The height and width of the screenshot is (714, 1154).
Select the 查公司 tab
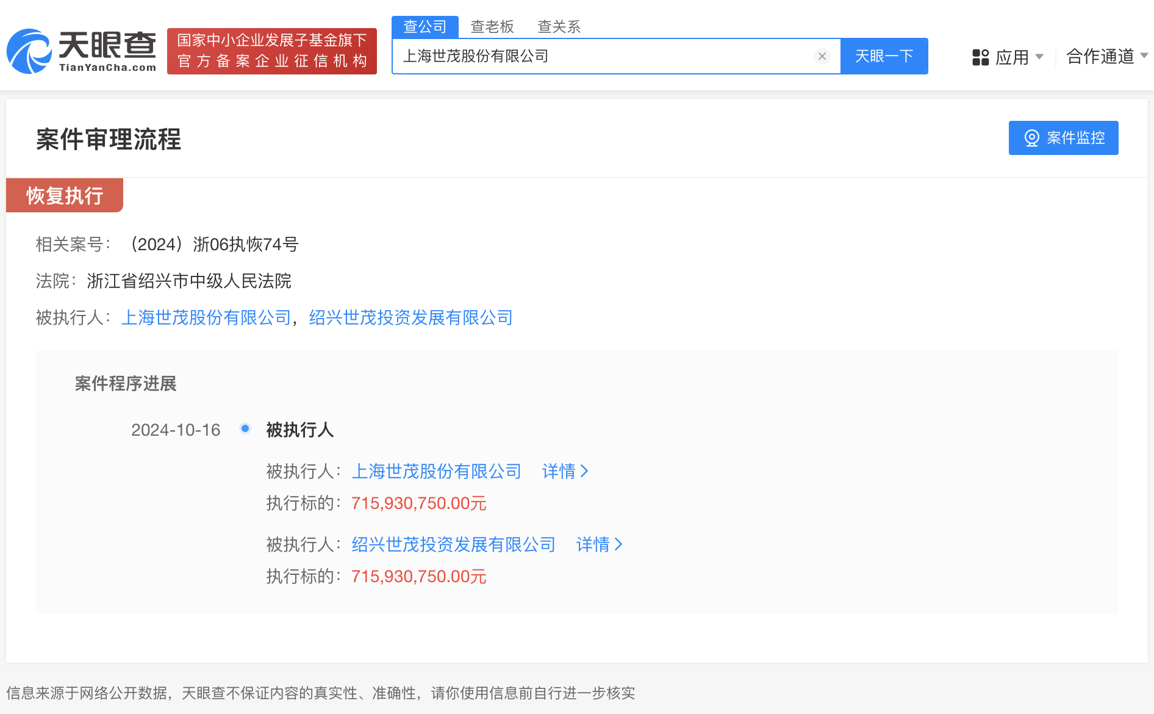(425, 27)
